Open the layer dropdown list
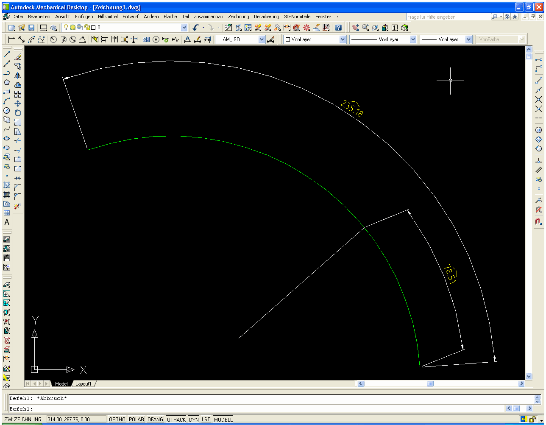The height and width of the screenshot is (425, 546). [x=184, y=28]
